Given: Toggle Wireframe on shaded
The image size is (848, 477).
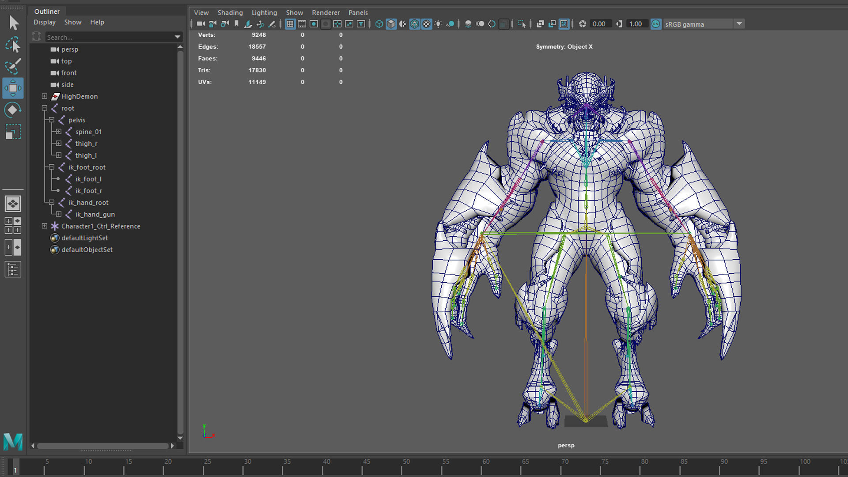Looking at the screenshot, I should [414, 24].
